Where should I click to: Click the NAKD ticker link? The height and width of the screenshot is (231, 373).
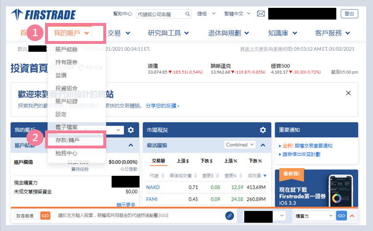click(x=153, y=188)
